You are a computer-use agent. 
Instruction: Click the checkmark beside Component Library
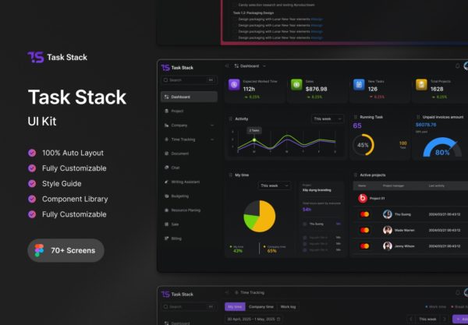tap(32, 199)
